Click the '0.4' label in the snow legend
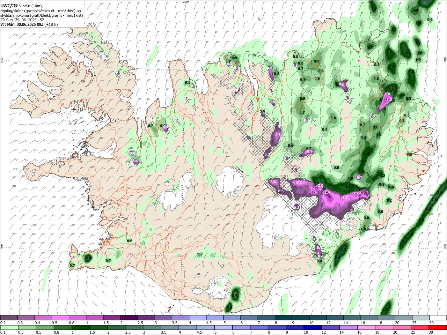Viewport: 447px width, 335px height. [x=37, y=323]
